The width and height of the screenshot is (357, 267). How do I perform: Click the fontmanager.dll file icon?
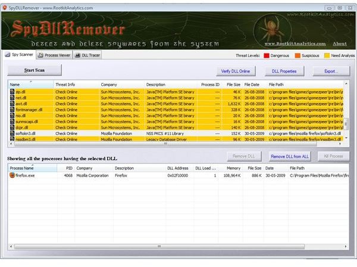[x=12, y=109]
